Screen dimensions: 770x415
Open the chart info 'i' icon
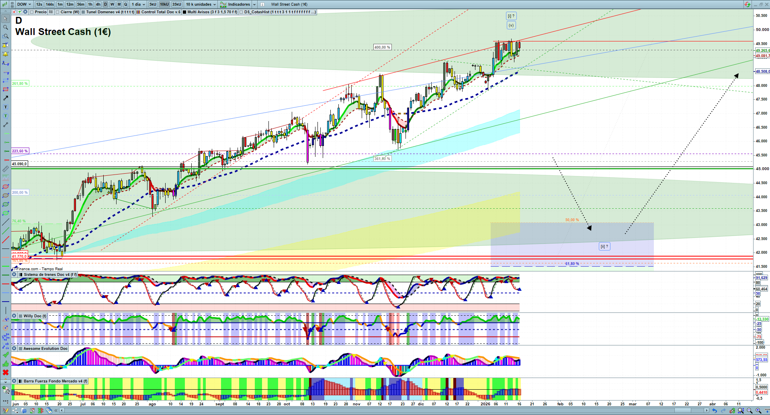click(x=262, y=4)
